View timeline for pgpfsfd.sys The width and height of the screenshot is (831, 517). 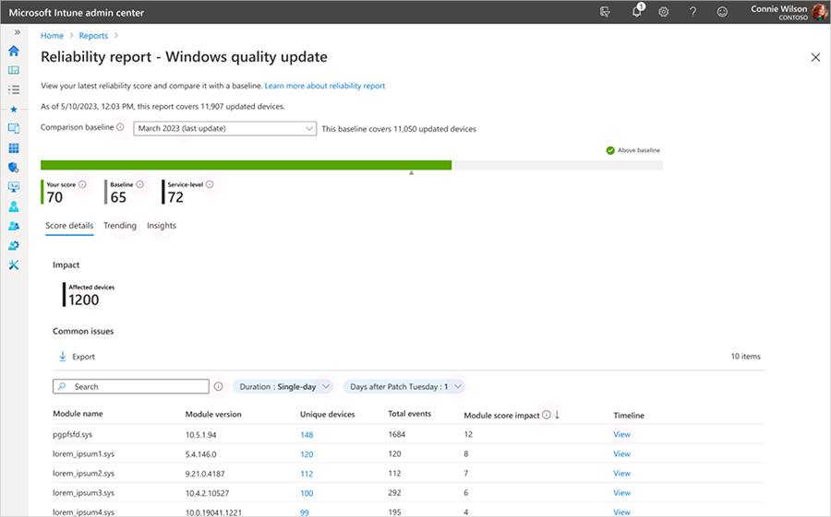tap(621, 434)
